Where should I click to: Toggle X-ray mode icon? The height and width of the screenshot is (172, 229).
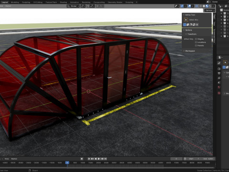197,6
